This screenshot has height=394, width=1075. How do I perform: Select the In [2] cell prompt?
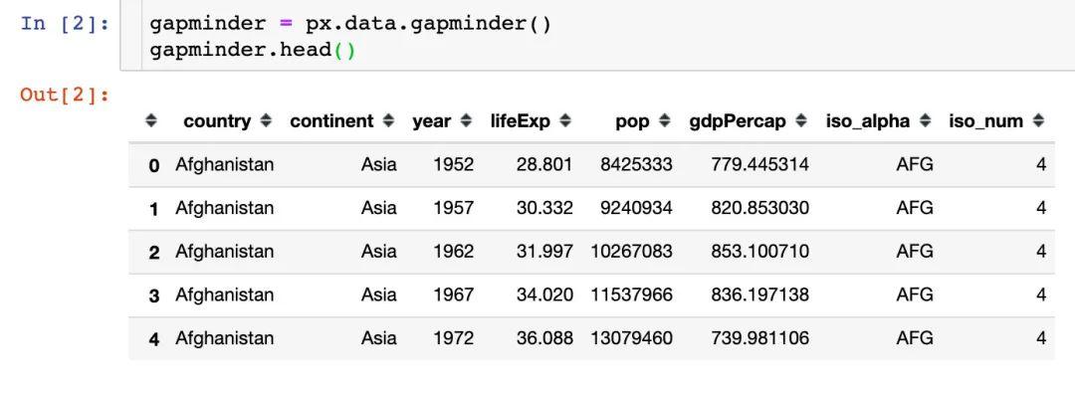[65, 23]
